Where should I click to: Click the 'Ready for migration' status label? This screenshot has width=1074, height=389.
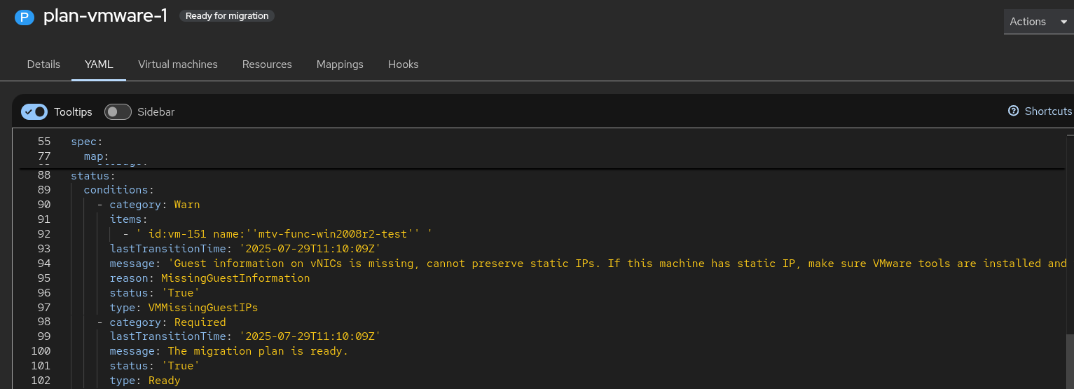[227, 15]
